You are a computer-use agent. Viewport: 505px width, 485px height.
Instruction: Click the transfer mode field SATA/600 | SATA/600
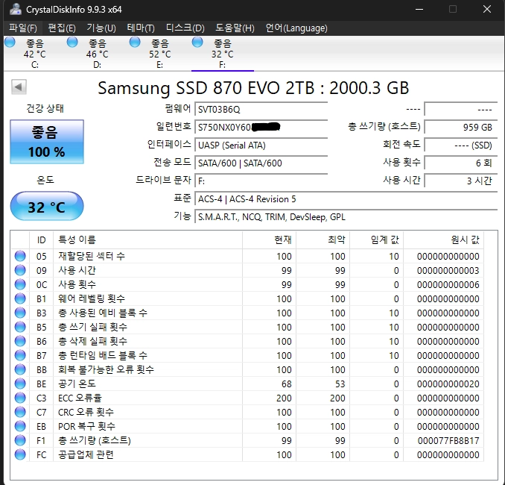point(261,163)
